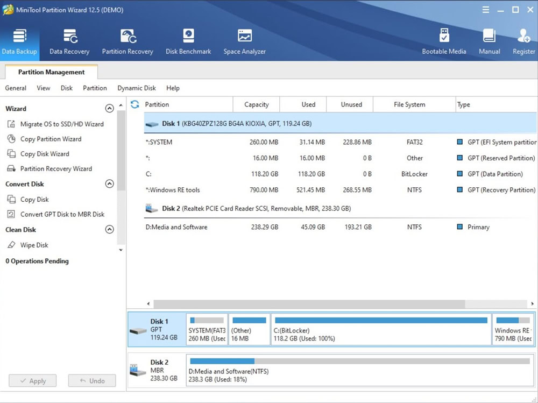Open the Help menu

(x=173, y=88)
